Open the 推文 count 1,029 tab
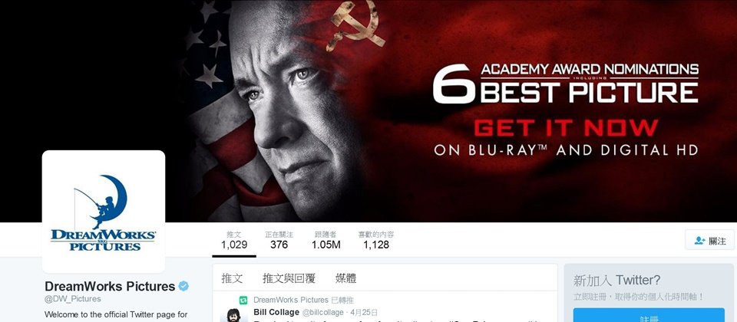Screen dimensions: 737x322 point(234,240)
